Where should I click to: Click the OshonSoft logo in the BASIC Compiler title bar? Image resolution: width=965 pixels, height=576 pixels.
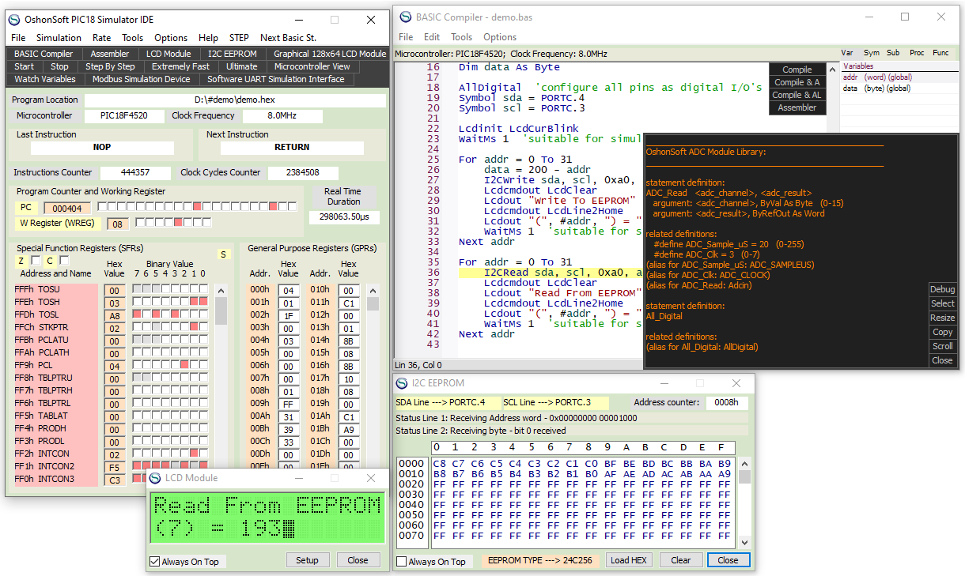click(406, 17)
